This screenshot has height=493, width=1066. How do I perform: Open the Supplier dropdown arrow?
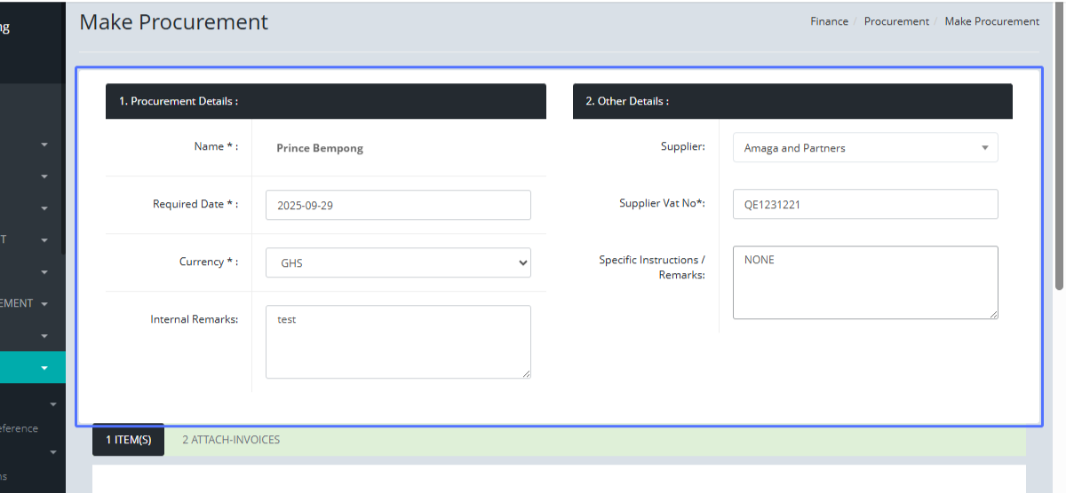pos(984,148)
